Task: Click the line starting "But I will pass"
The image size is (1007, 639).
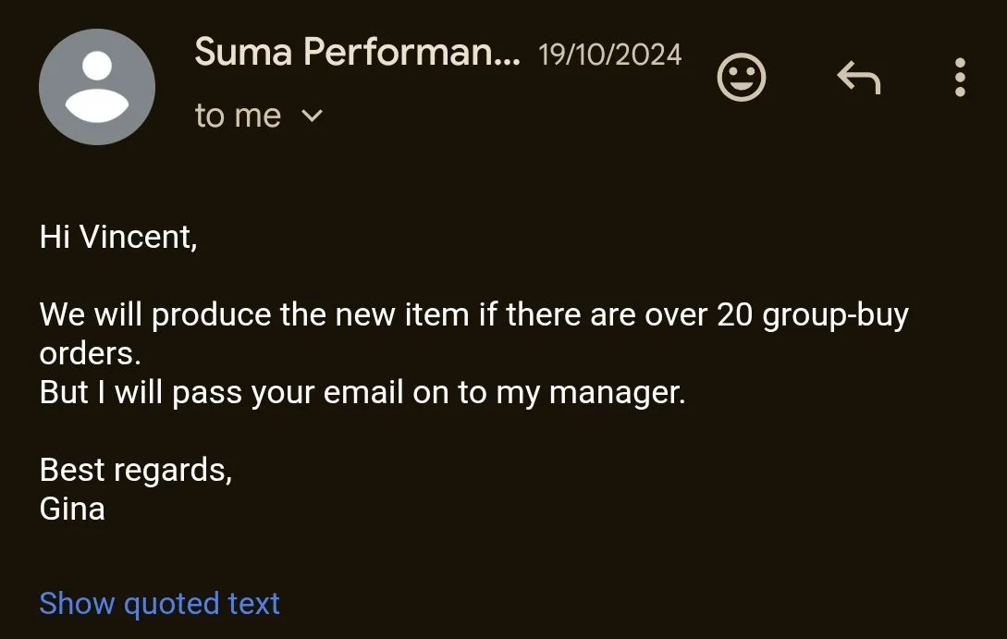Action: coord(362,393)
